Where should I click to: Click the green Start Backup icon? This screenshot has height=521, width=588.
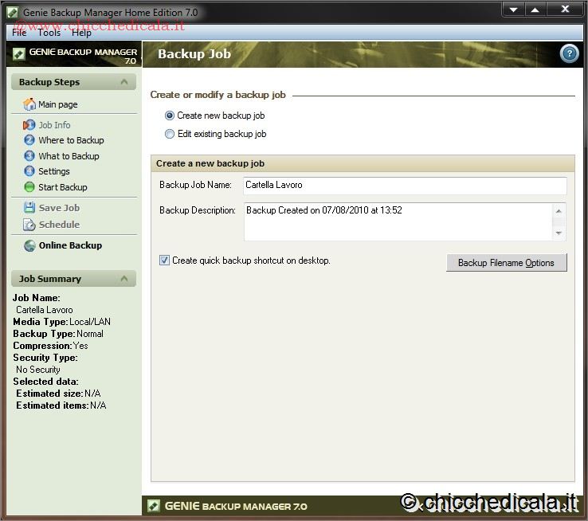coord(29,187)
